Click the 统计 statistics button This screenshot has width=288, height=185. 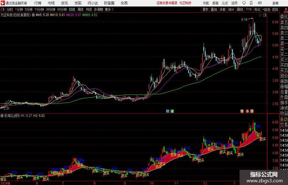231,9
